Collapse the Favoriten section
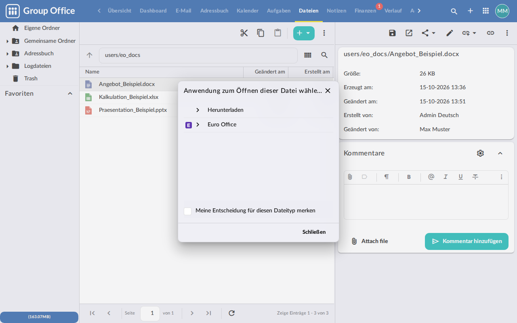Image resolution: width=517 pixels, height=323 pixels. 70,93
